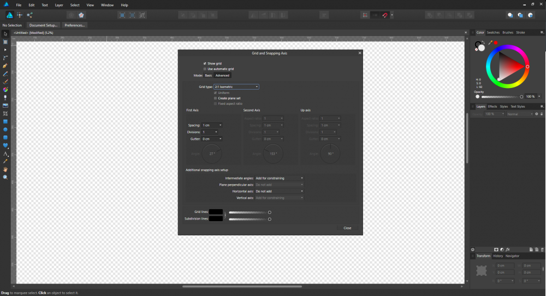This screenshot has height=296, width=546.
Task: Uncheck the Show grid checkbox
Action: [x=205, y=63]
